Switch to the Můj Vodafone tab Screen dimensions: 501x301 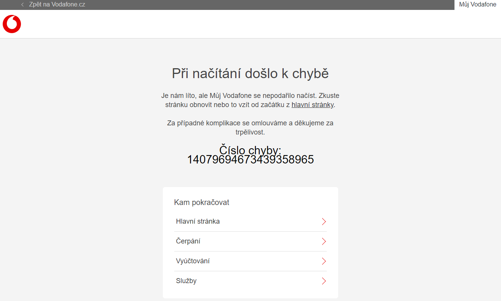(477, 5)
